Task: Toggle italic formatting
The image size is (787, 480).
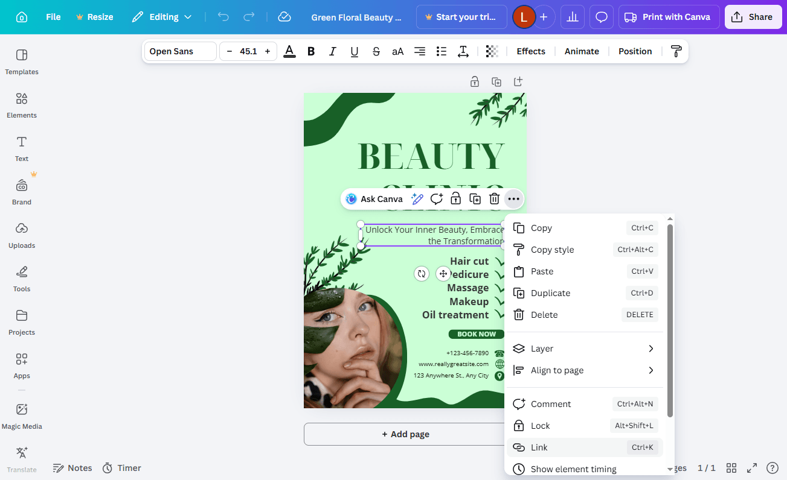Action: coord(332,51)
